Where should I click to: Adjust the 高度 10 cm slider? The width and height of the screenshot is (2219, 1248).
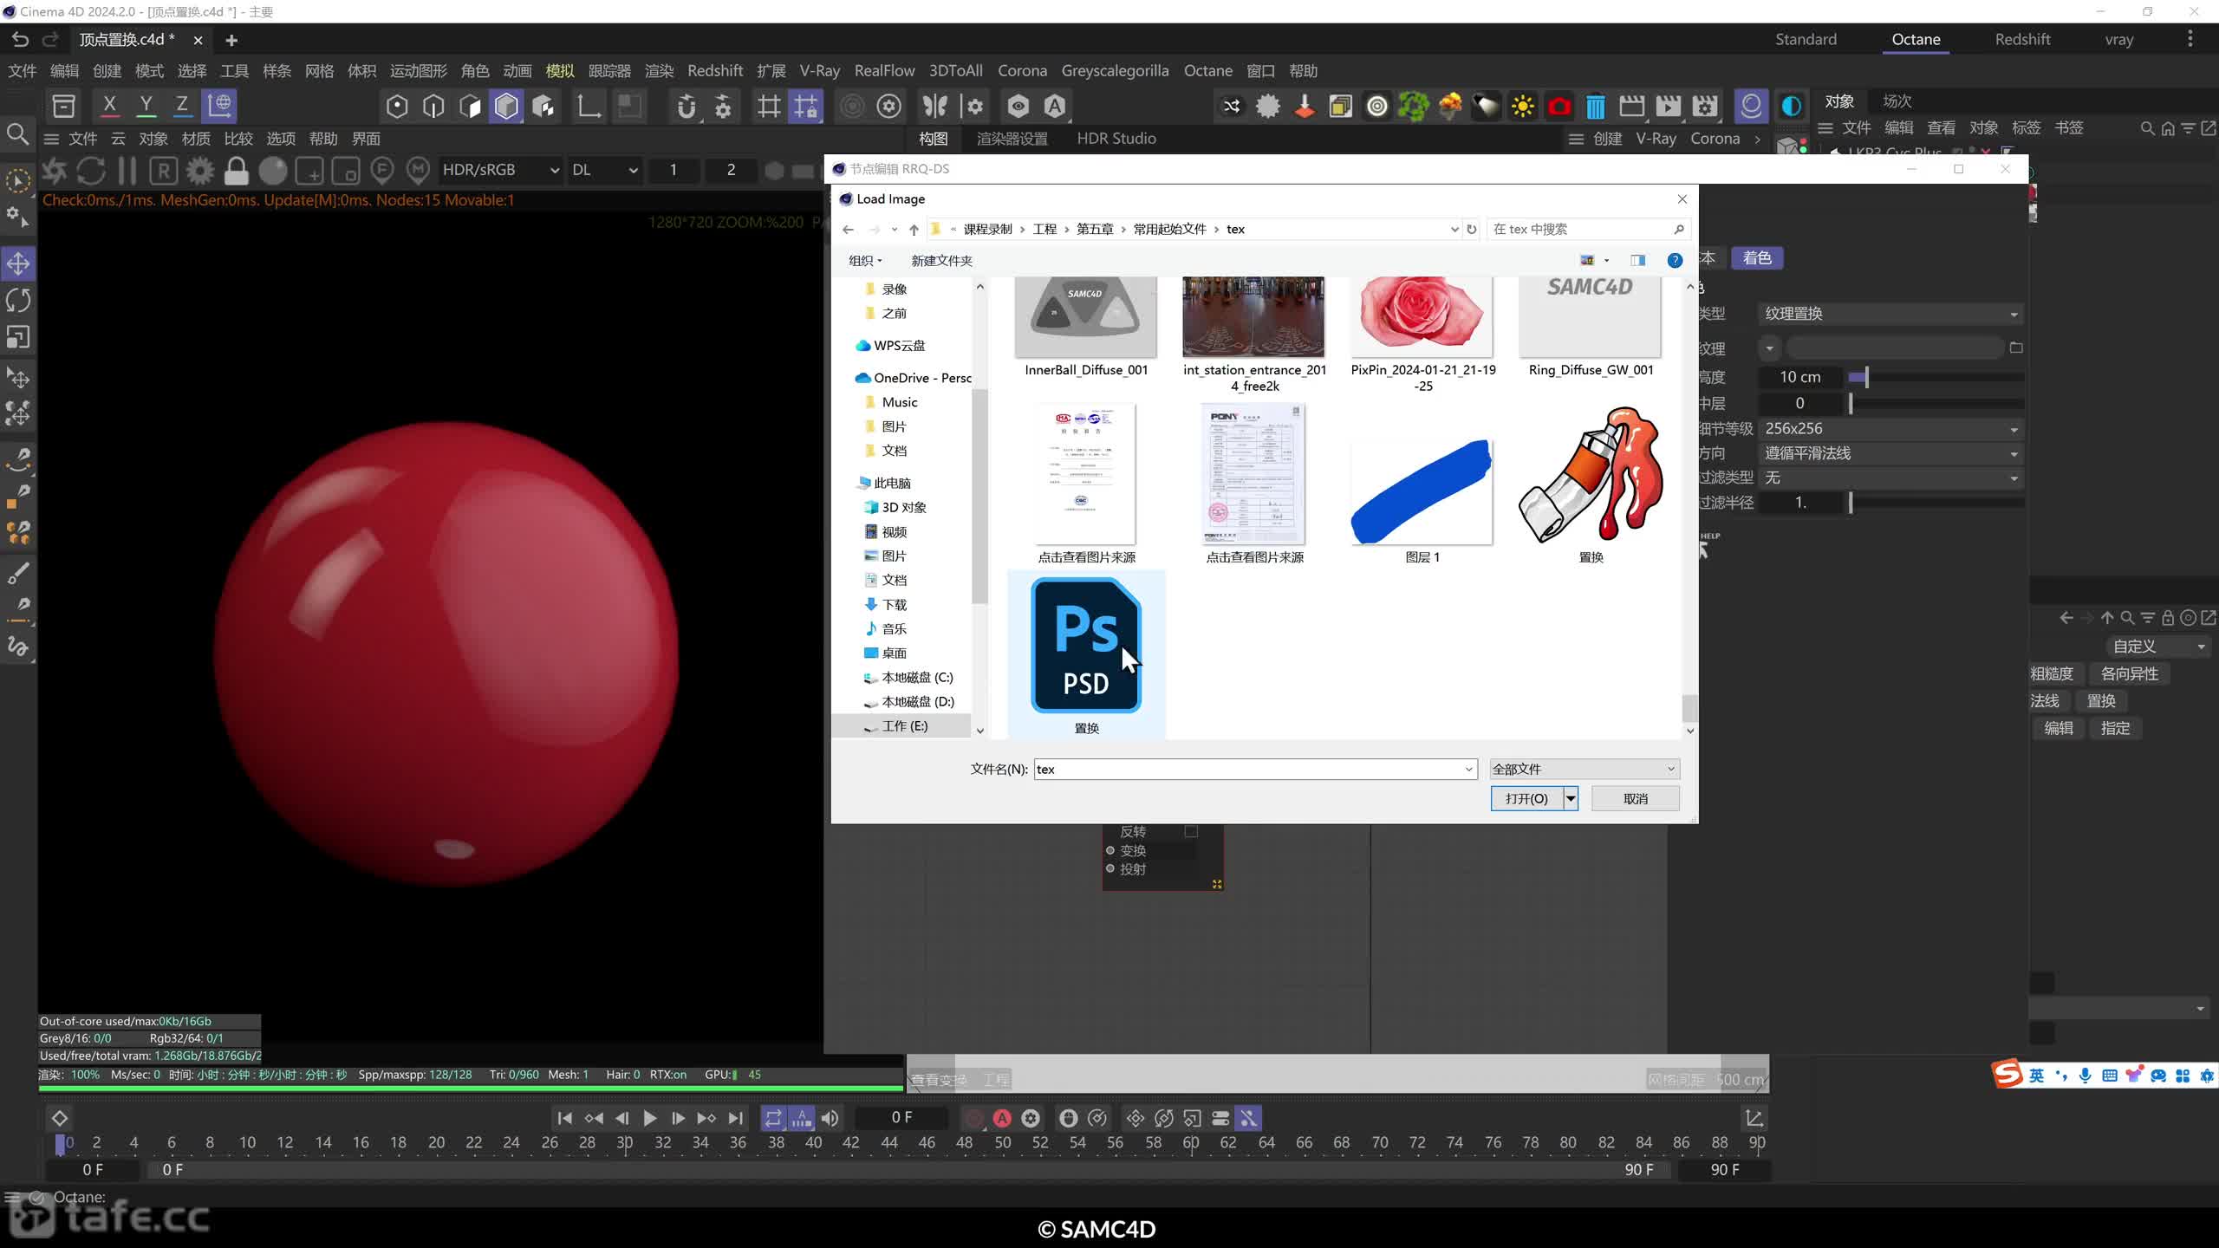pyautogui.click(x=1936, y=377)
